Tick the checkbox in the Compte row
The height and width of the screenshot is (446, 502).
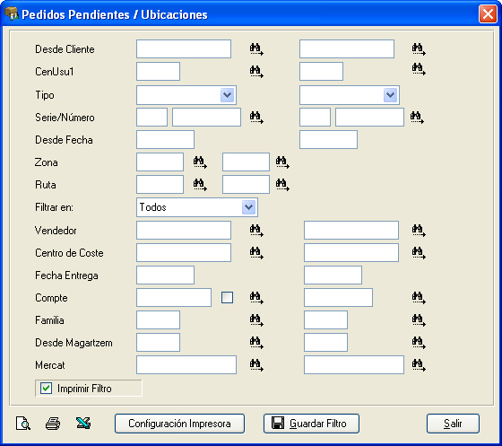[228, 297]
